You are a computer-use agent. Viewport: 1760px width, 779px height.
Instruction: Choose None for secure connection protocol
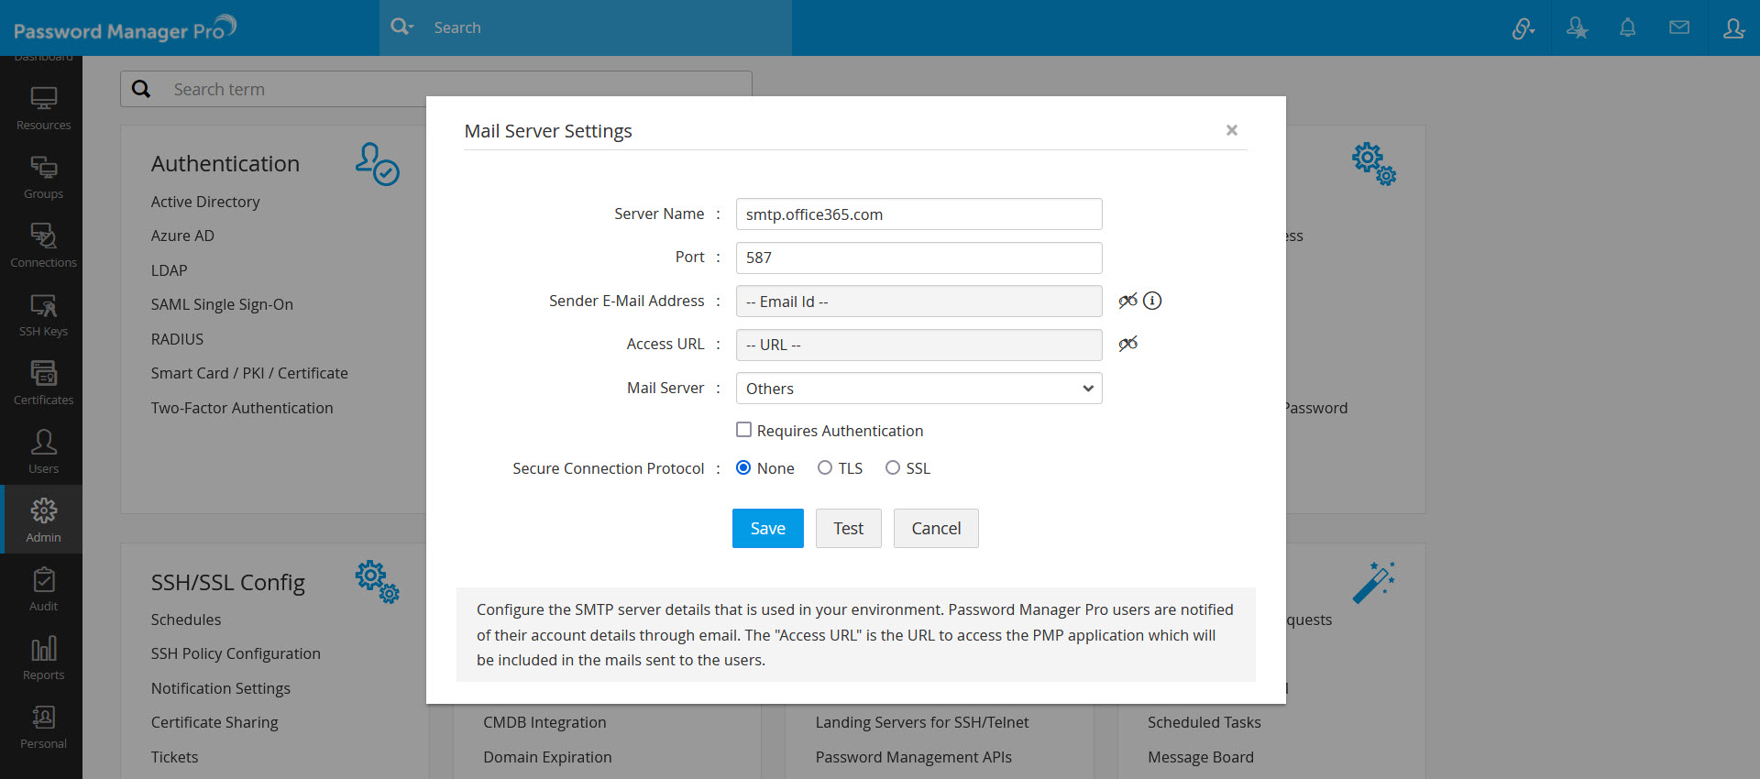click(743, 468)
